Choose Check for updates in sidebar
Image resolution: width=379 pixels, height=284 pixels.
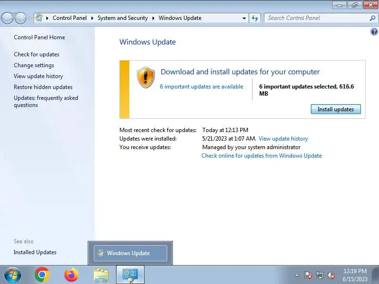(36, 54)
